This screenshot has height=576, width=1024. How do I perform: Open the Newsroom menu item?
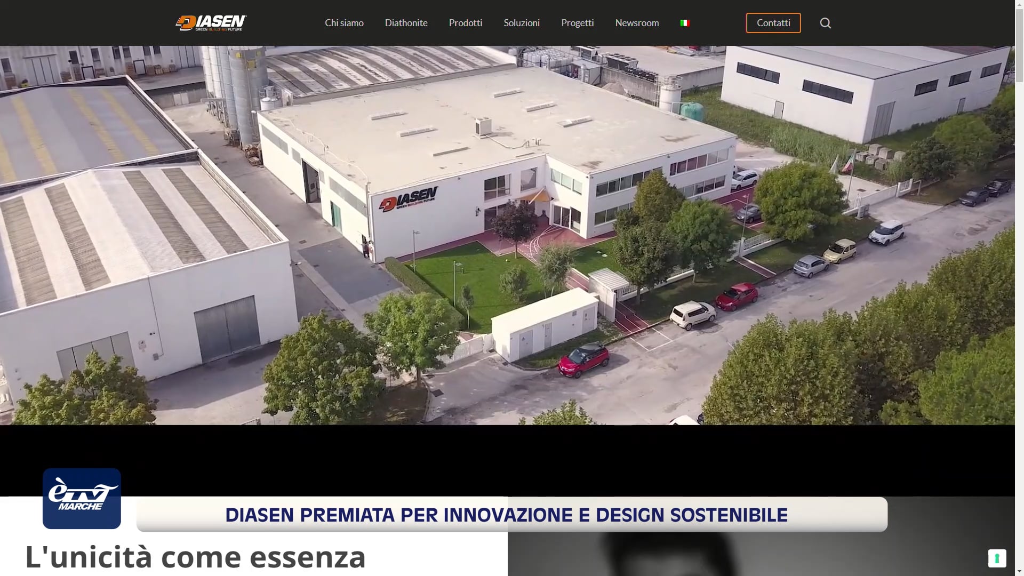[x=637, y=23]
